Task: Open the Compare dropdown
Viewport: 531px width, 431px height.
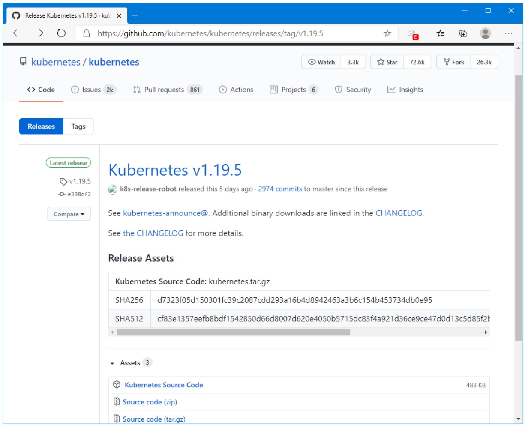Action: 69,214
